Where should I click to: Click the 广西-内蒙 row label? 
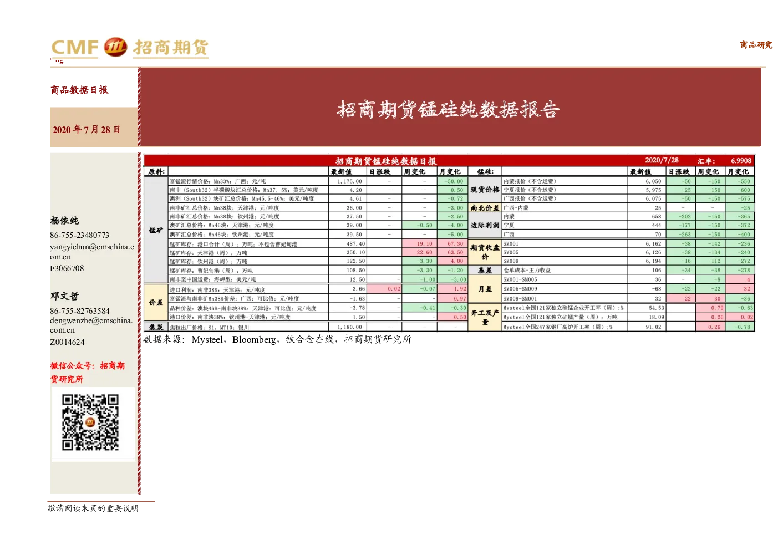coord(516,208)
